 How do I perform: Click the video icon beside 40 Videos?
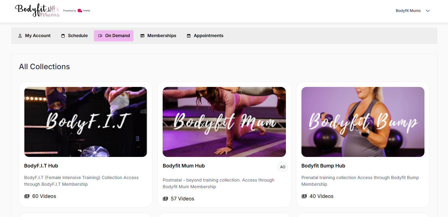pos(304,196)
